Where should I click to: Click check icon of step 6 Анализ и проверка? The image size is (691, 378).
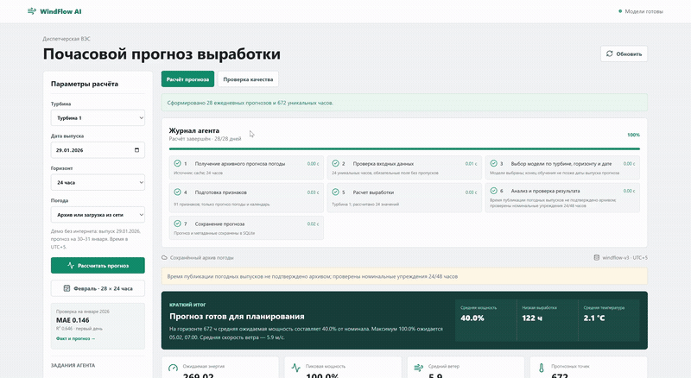pyautogui.click(x=493, y=191)
